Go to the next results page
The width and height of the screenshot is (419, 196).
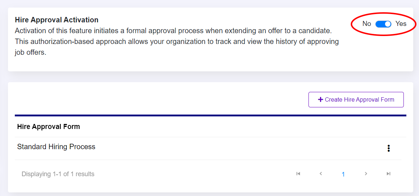(366, 174)
